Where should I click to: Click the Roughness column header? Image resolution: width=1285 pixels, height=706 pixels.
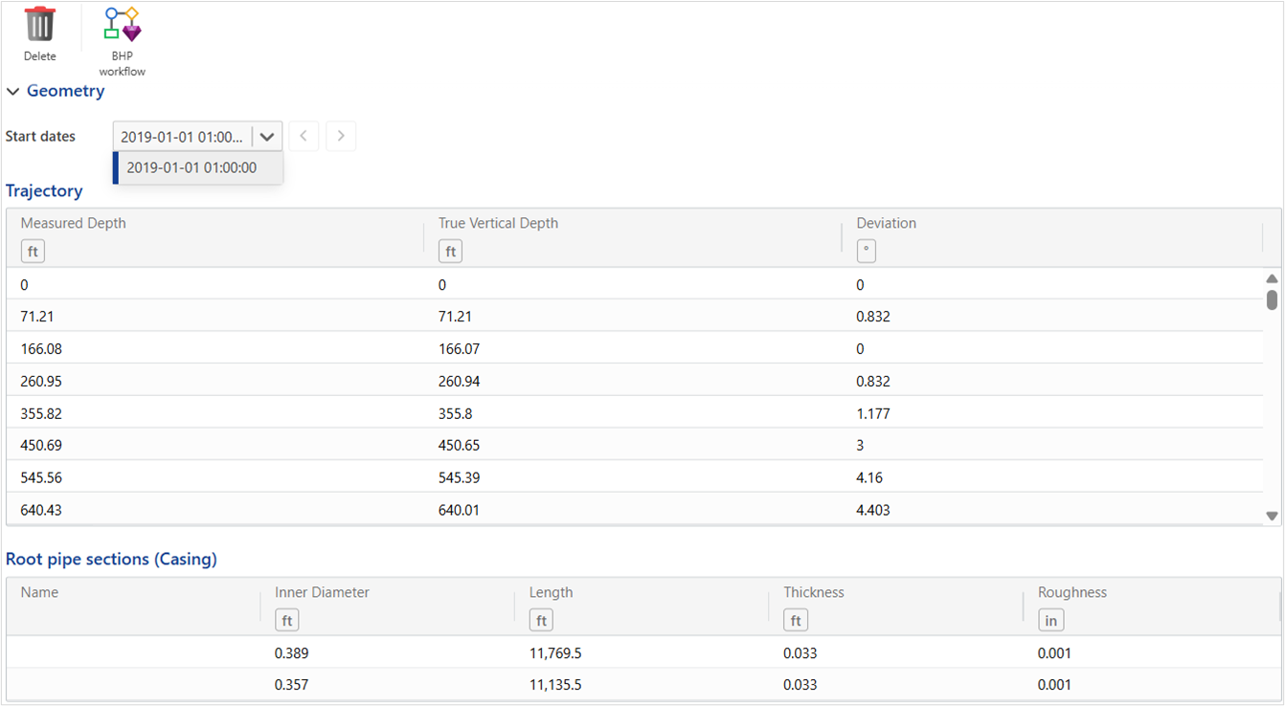coord(1072,592)
